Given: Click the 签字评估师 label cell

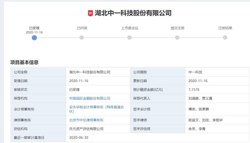Looking at the screenshot, I should (158, 129).
